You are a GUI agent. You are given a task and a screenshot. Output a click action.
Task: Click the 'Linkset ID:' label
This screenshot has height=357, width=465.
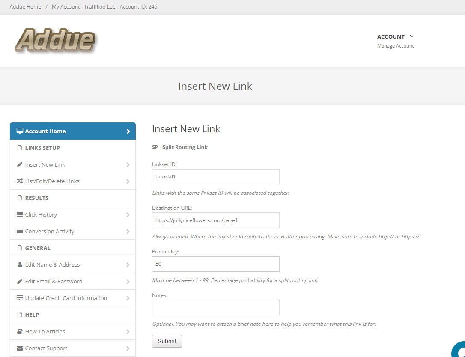[x=164, y=164]
